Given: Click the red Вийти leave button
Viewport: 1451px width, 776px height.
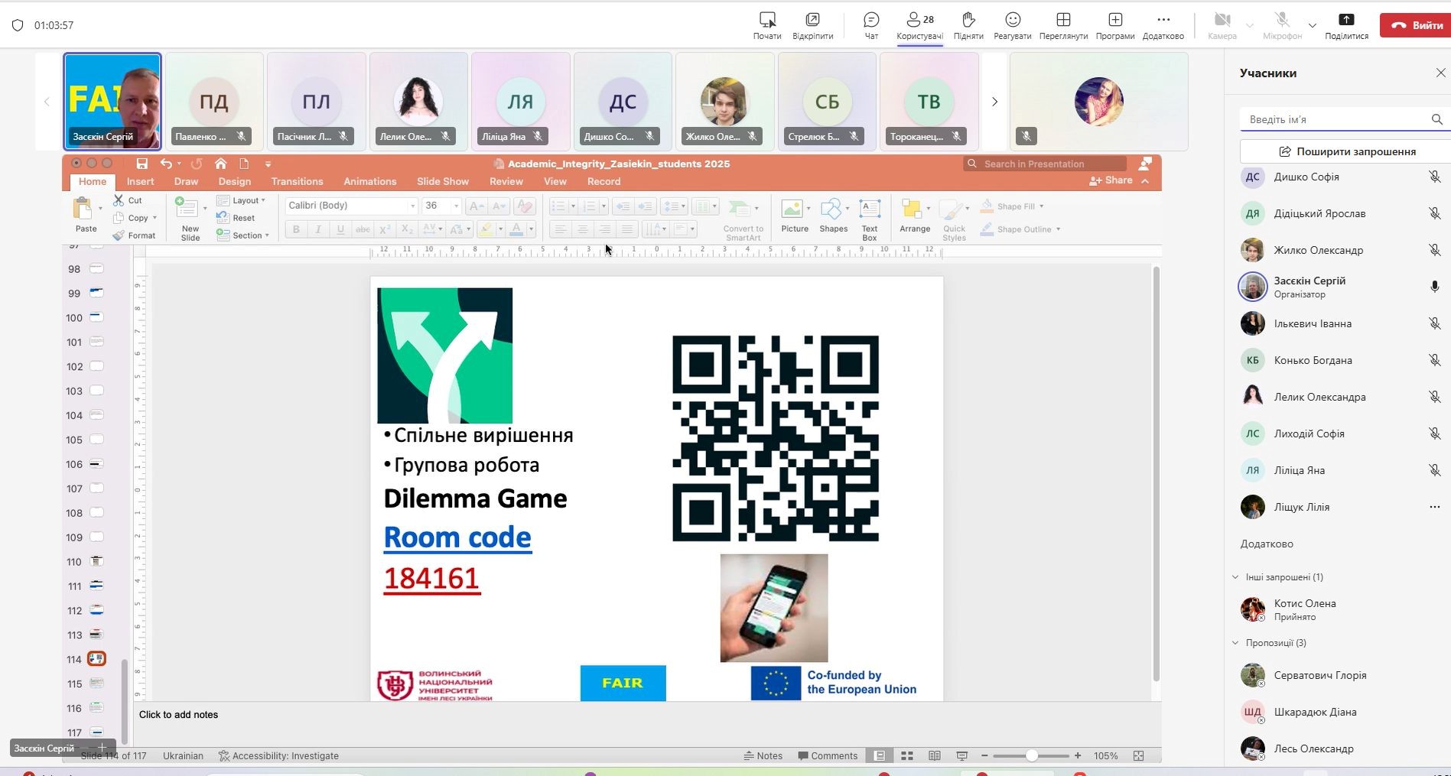Looking at the screenshot, I should coord(1417,25).
